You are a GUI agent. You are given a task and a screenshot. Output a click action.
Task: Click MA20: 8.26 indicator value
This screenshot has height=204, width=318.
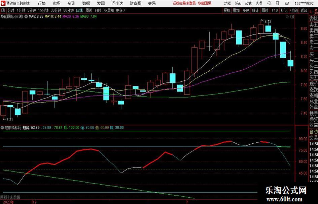(x=71, y=16)
